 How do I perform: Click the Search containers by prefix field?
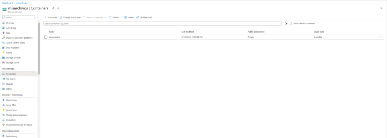[163, 23]
